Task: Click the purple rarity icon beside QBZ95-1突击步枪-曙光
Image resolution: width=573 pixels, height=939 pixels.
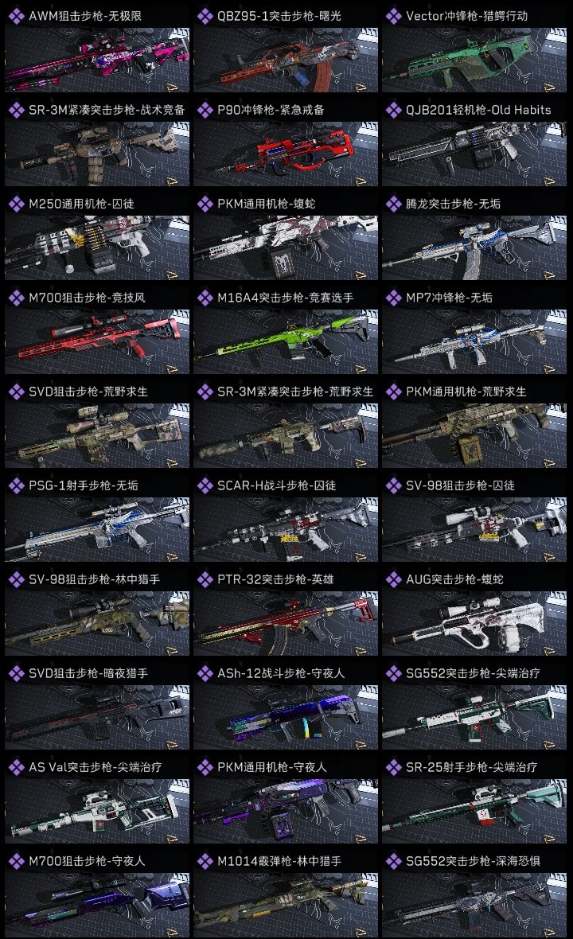Action: (x=205, y=16)
